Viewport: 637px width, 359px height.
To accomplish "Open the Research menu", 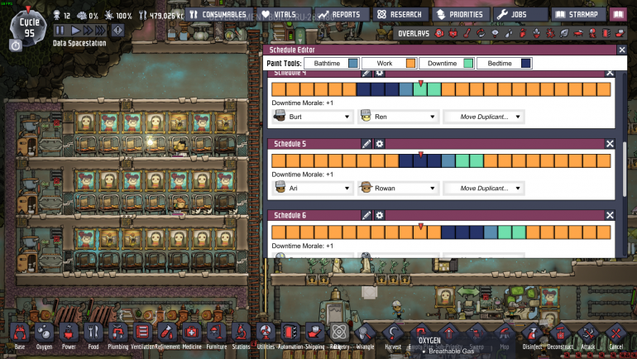I will 400,15.
